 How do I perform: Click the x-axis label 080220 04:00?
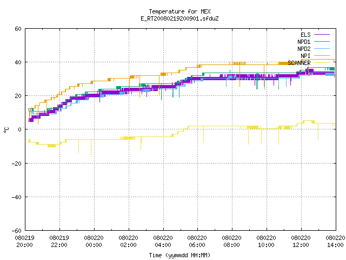coord(163,242)
